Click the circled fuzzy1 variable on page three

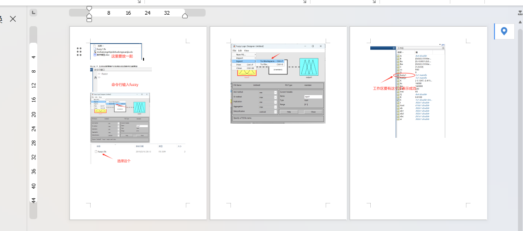403,75
